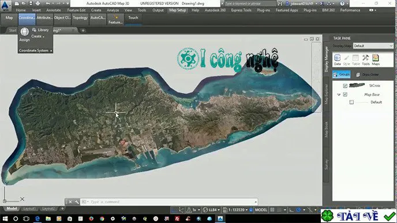
Task: Open the Analyze ribbon tab
Action: pyautogui.click(x=113, y=10)
